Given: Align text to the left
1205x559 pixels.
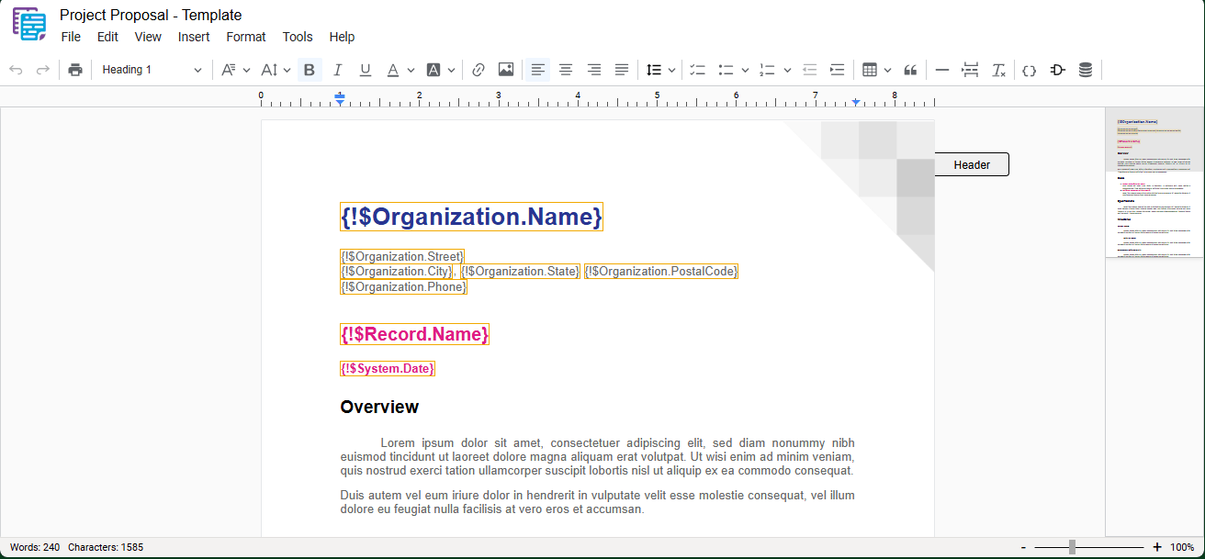Looking at the screenshot, I should pyautogui.click(x=538, y=70).
